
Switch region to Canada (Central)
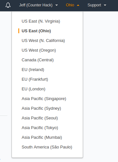(38, 60)
